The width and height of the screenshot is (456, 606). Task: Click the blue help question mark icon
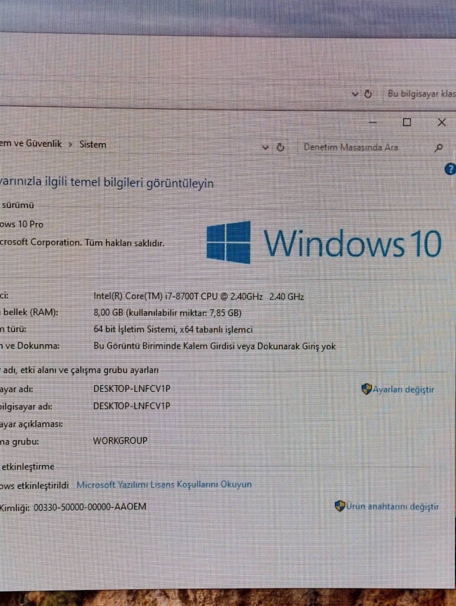[450, 169]
